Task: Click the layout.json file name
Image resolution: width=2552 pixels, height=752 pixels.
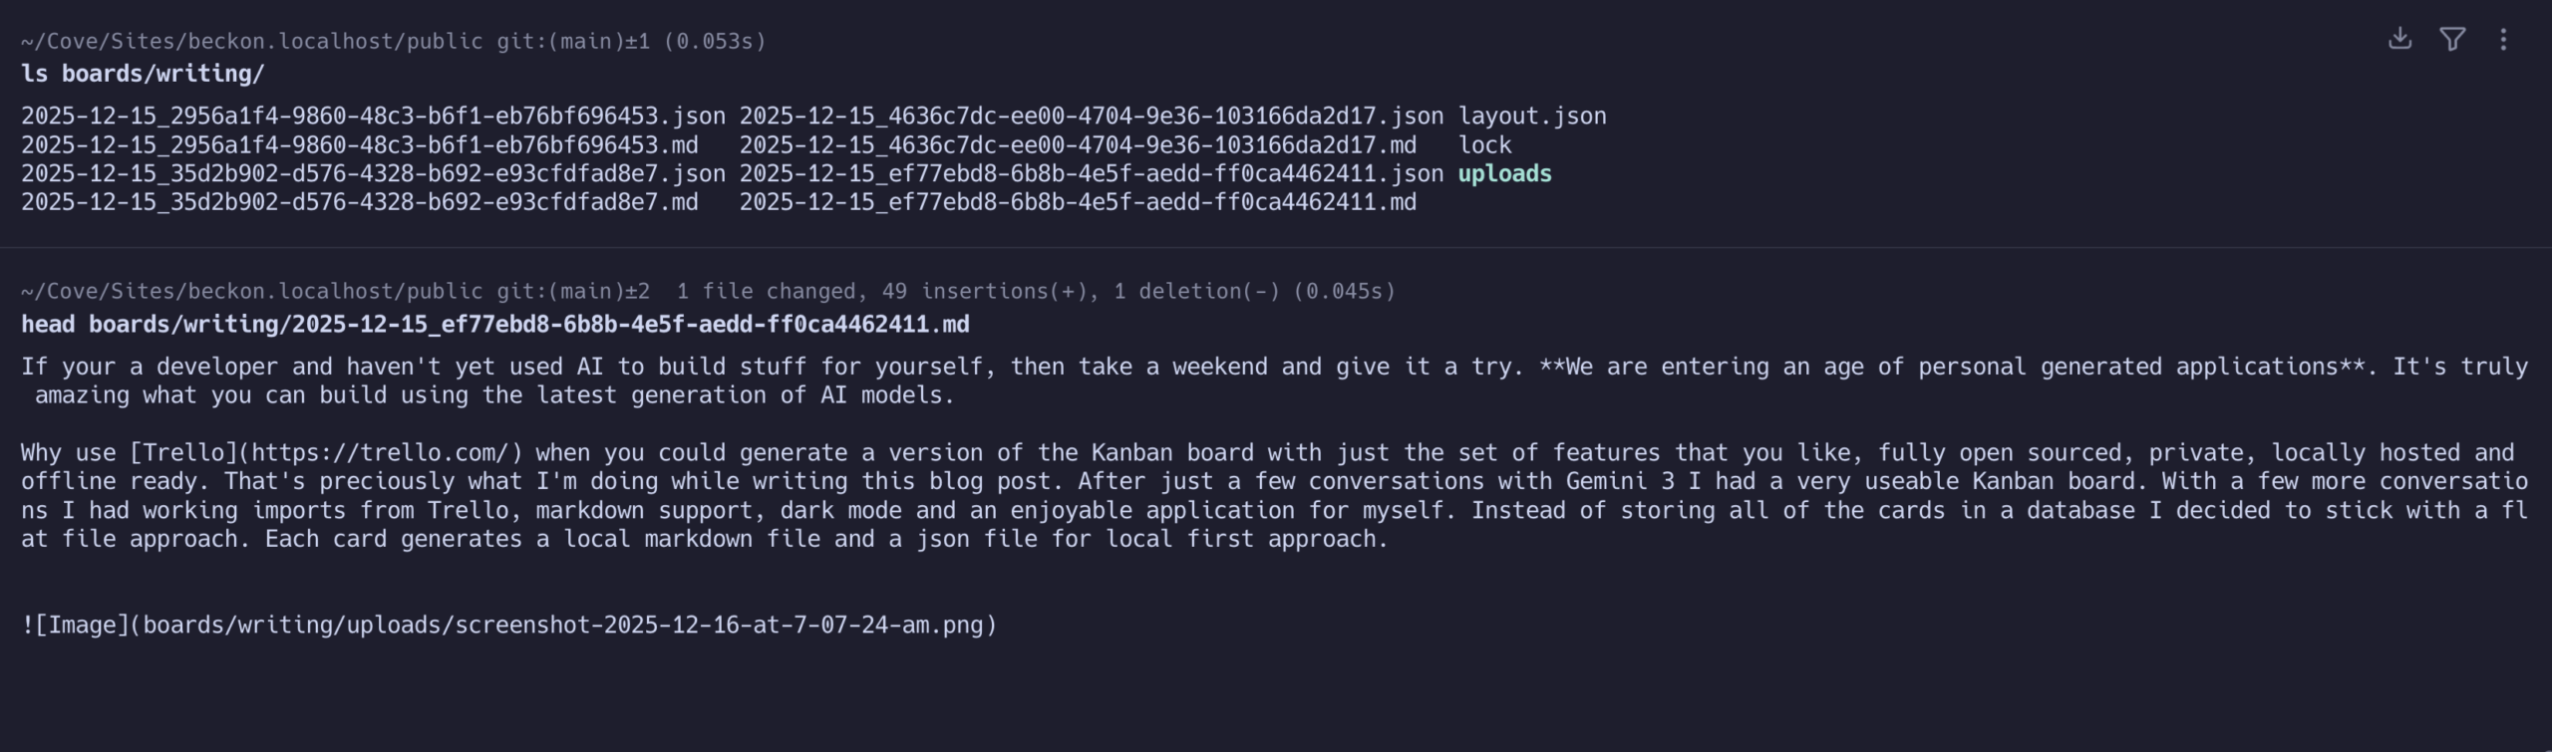Action: click(1532, 117)
